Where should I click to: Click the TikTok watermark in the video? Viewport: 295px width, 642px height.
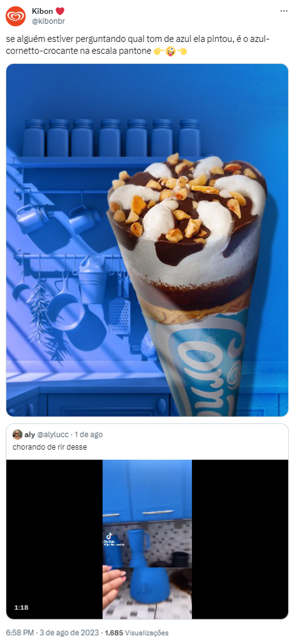pos(109,539)
